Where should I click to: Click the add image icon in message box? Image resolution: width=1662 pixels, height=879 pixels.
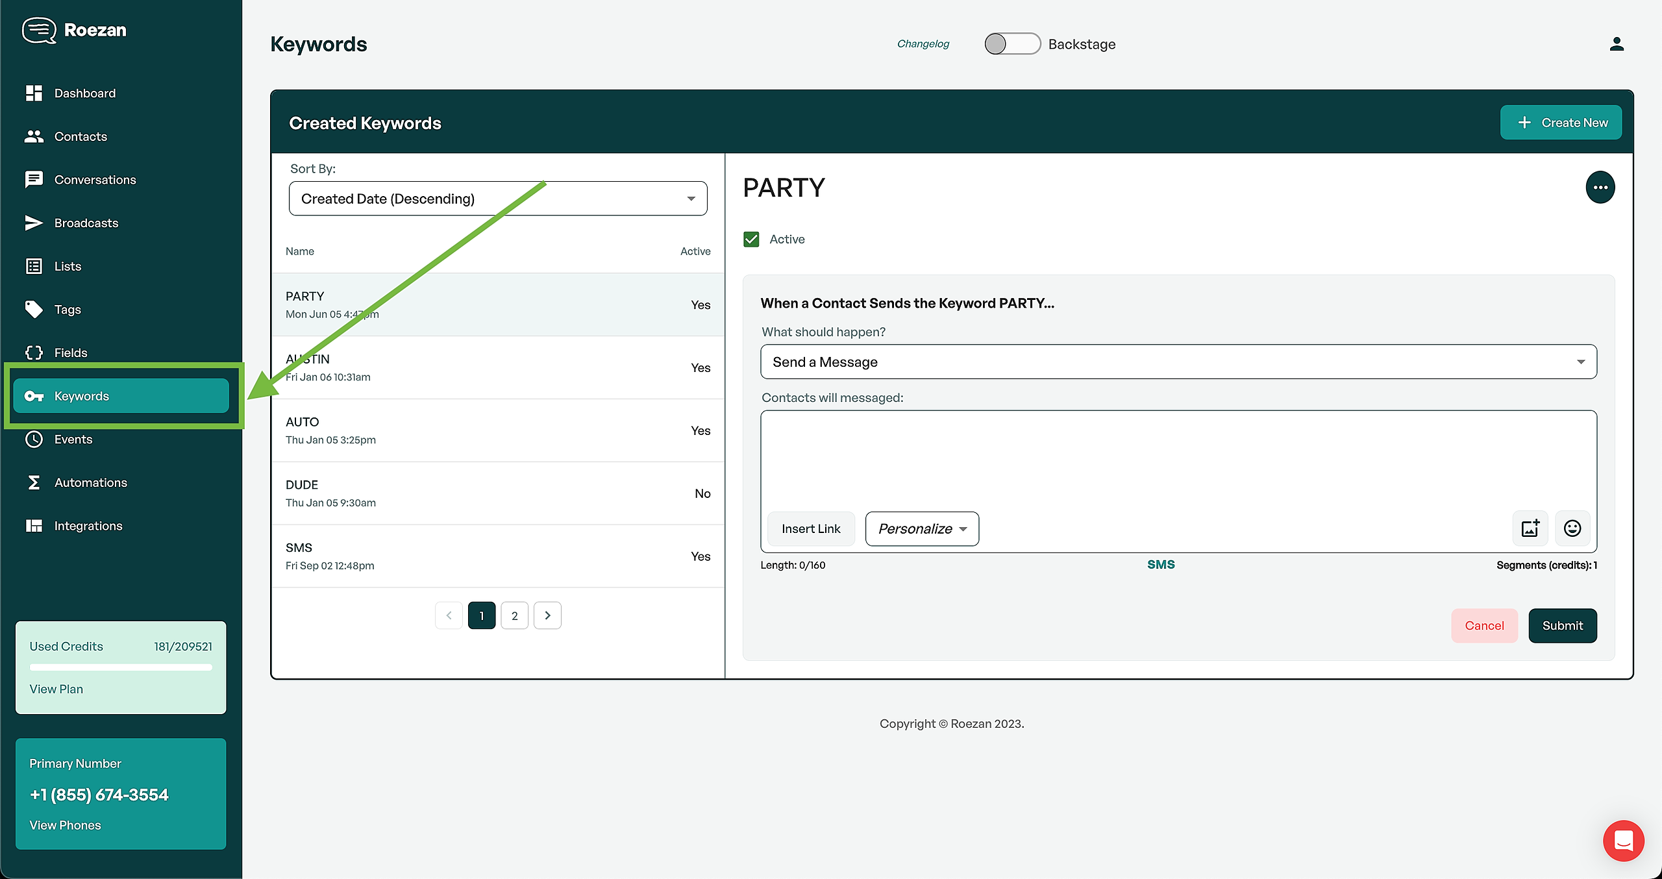[1530, 528]
